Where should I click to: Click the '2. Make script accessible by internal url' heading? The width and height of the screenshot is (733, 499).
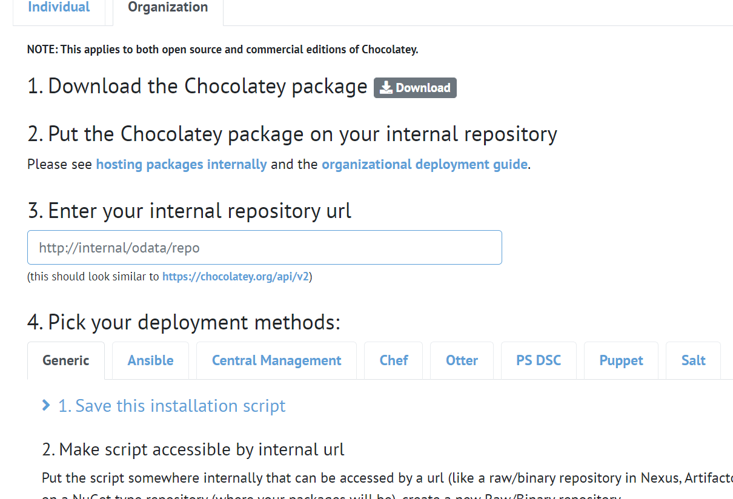(x=193, y=449)
